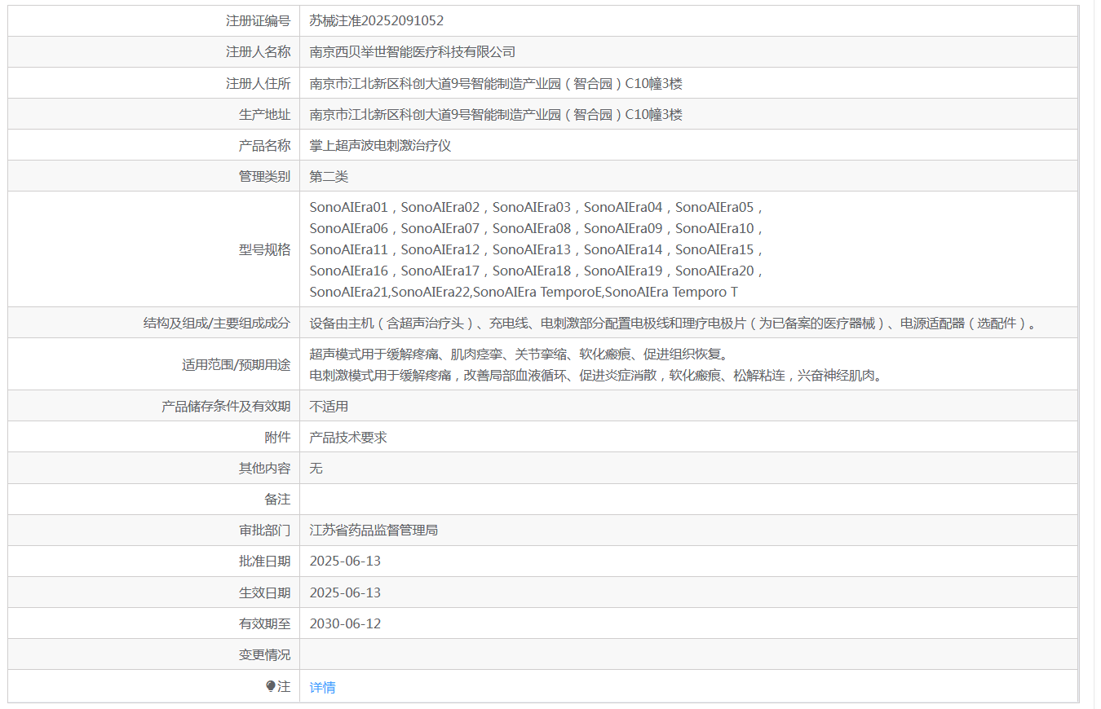Click the 管理类别 label
The image size is (1101, 709).
point(264,176)
